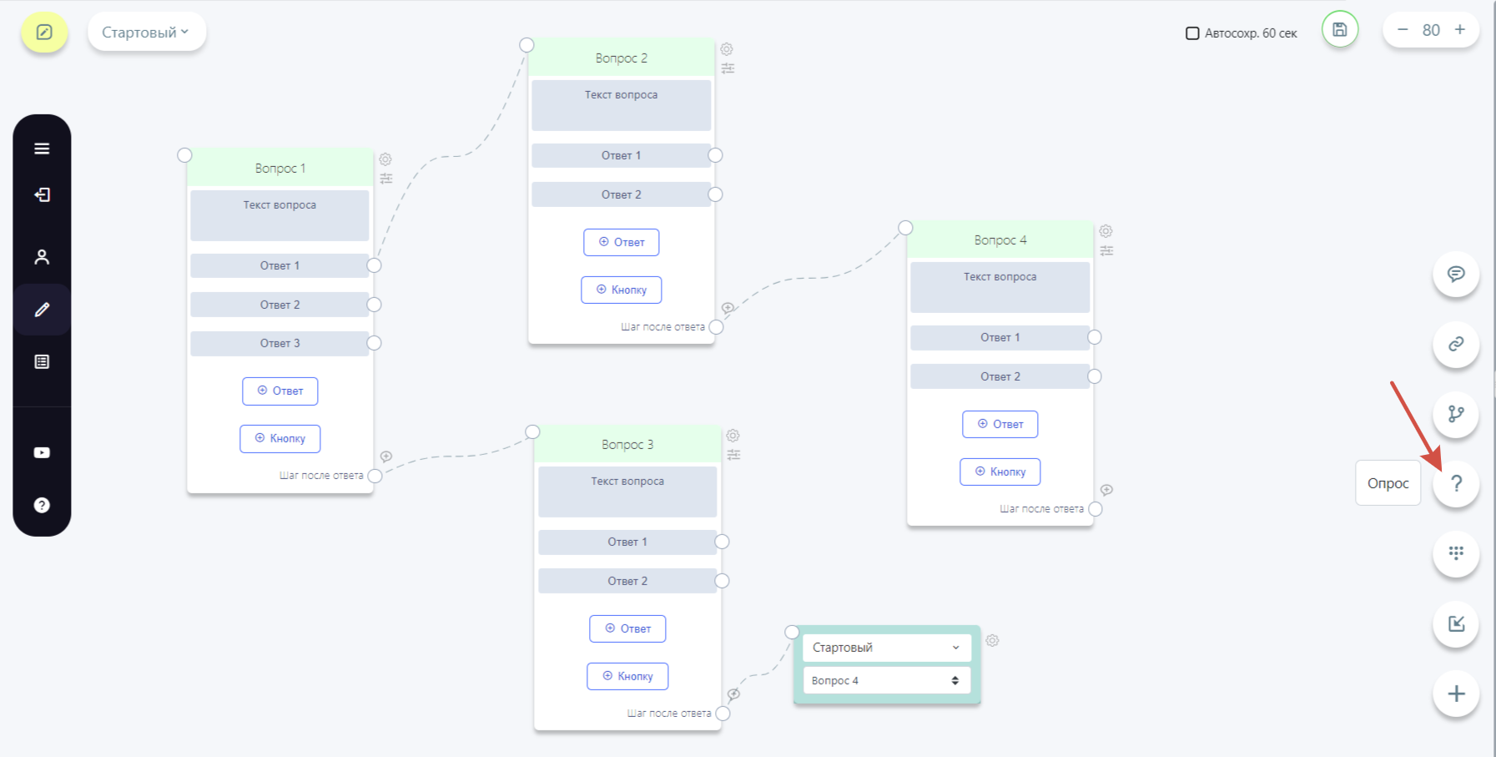Open the Вопрос 4 selector in transition block
Screen dimensions: 1496x757
887,681
